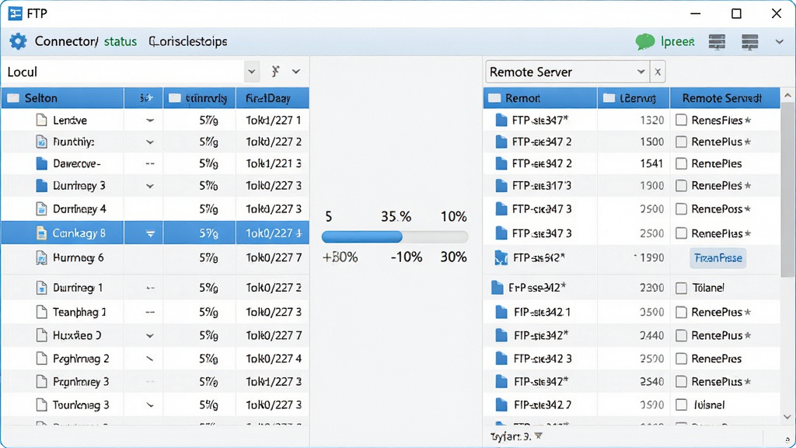Click the remote folder icon in the 1900 row
The image size is (796, 448).
tap(501, 186)
